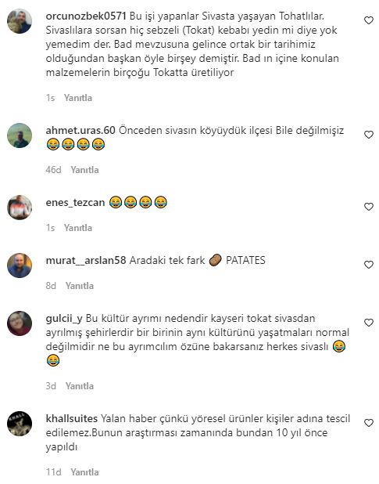Reply to enes_tezcan's emoji comment
Viewport: 379px width, 484px height.
78,228
